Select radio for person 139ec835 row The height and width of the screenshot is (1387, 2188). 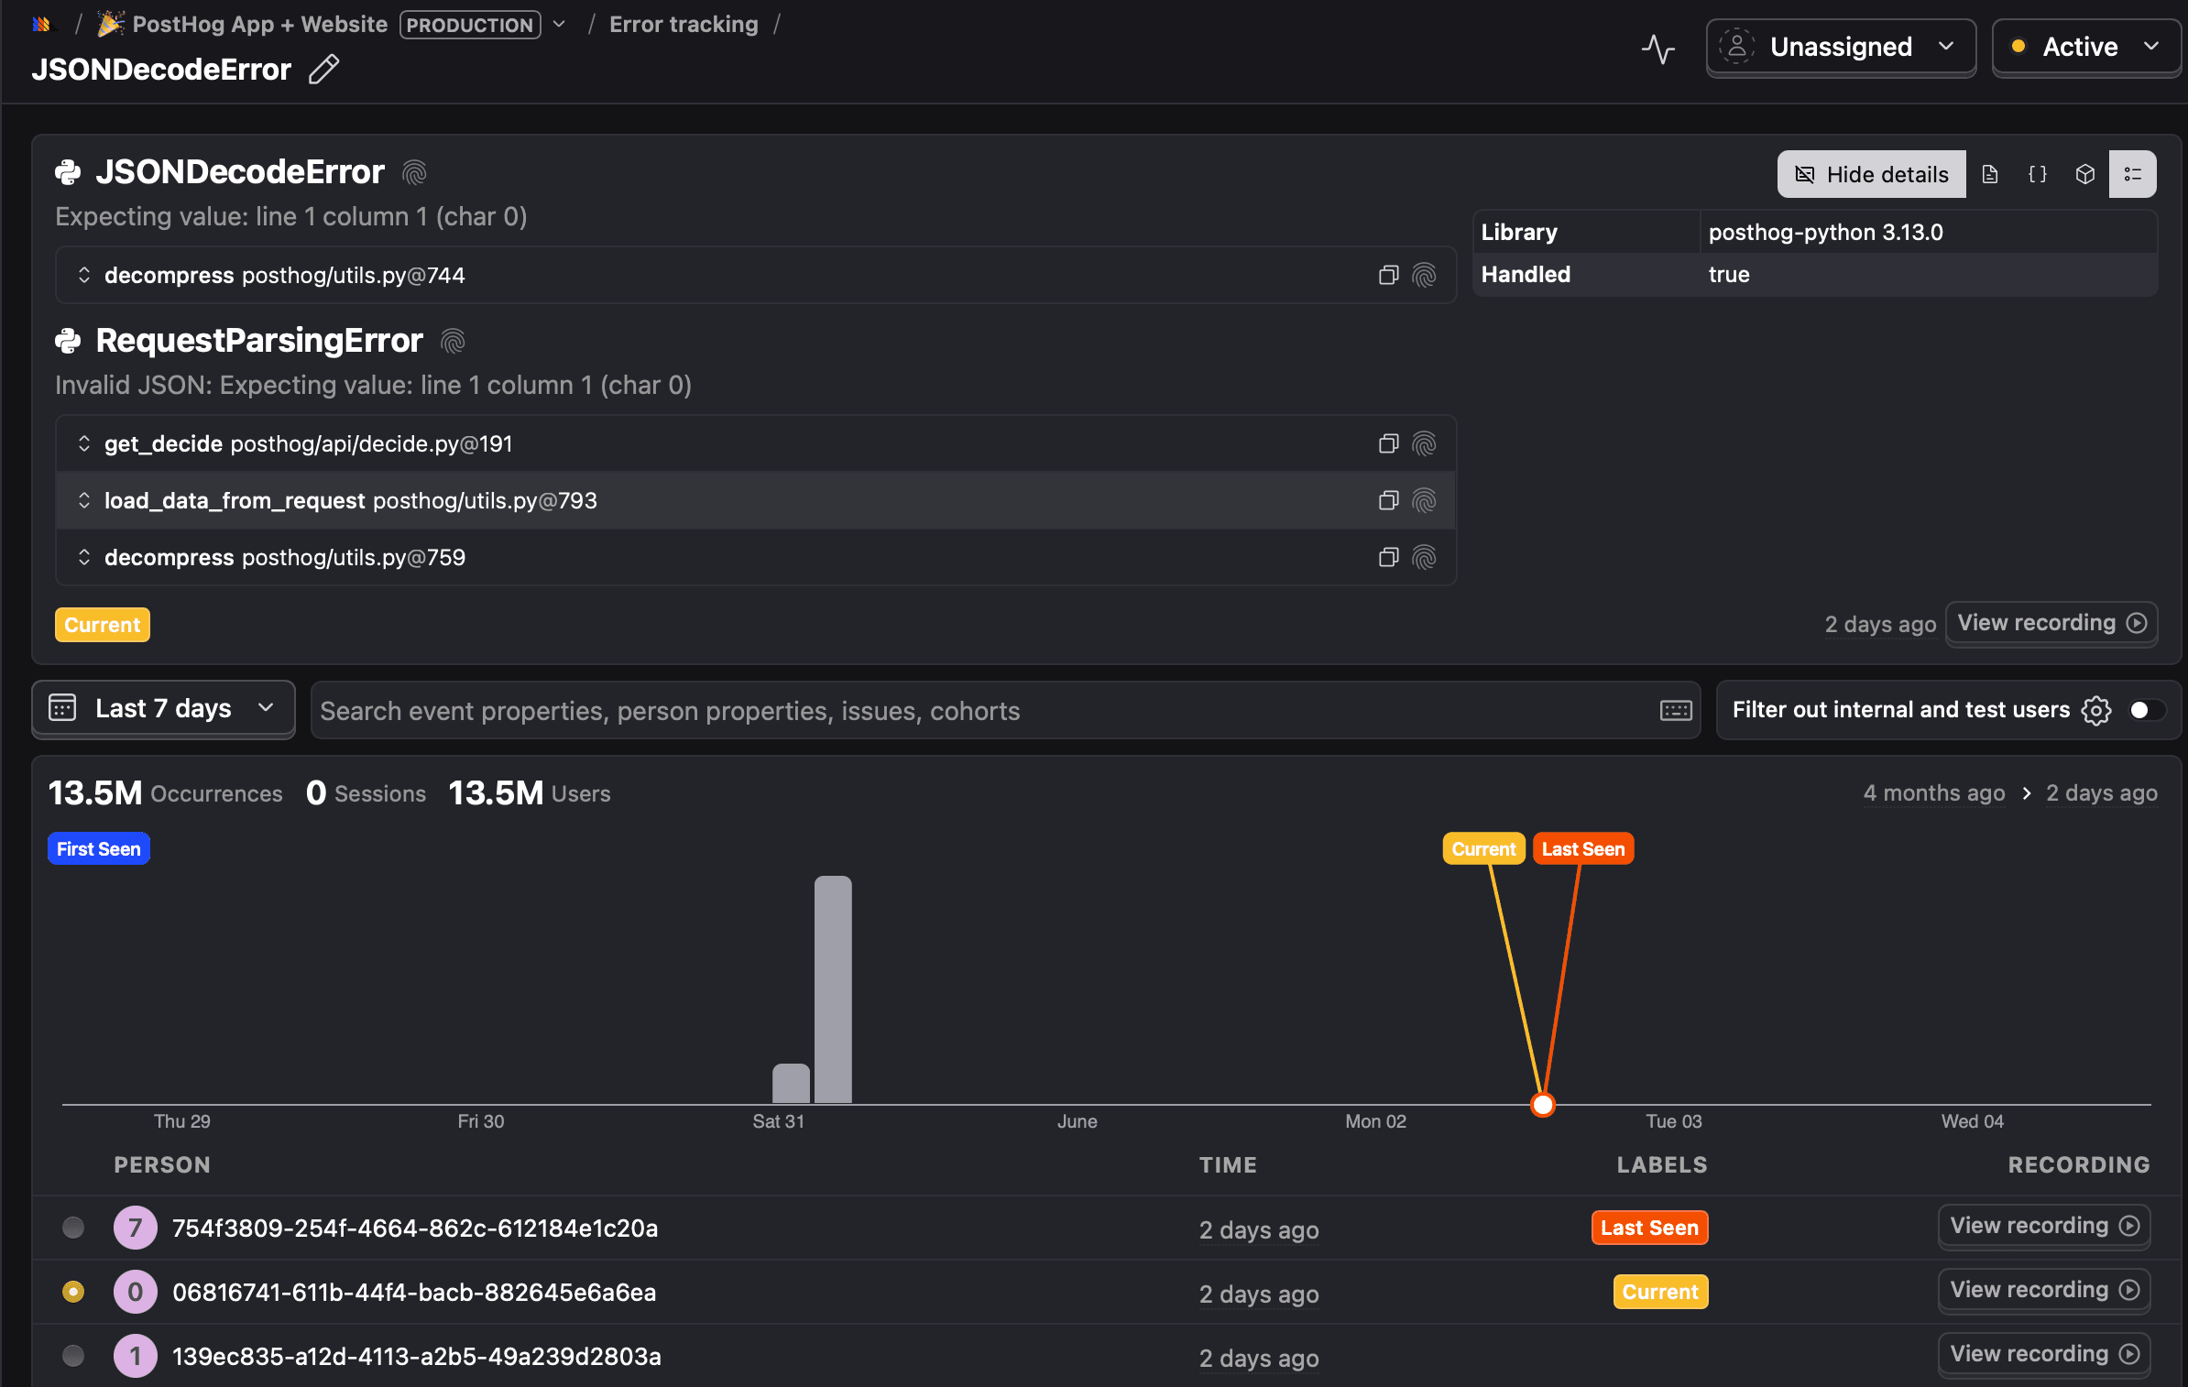(x=73, y=1356)
